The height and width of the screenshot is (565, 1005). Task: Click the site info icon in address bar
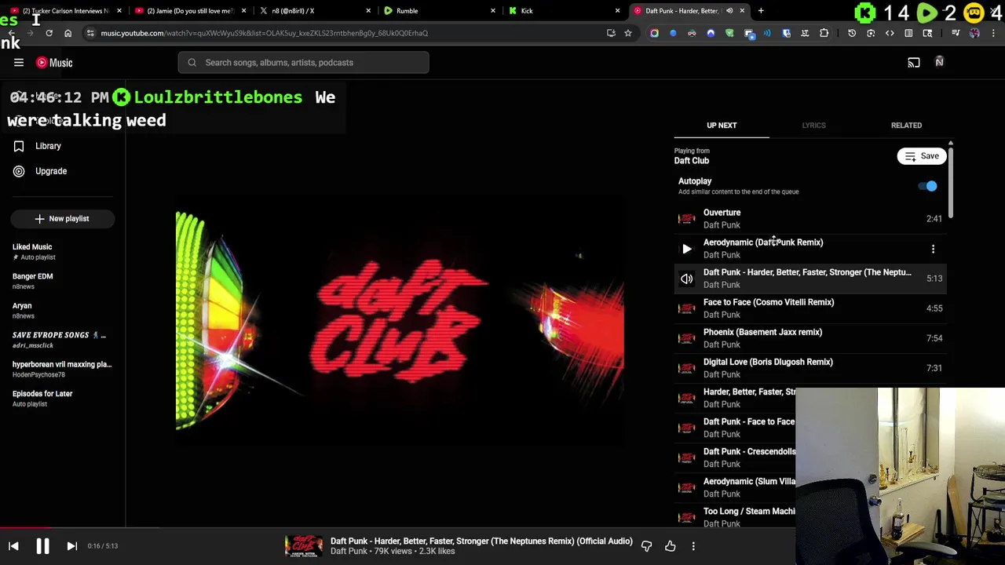(90, 33)
